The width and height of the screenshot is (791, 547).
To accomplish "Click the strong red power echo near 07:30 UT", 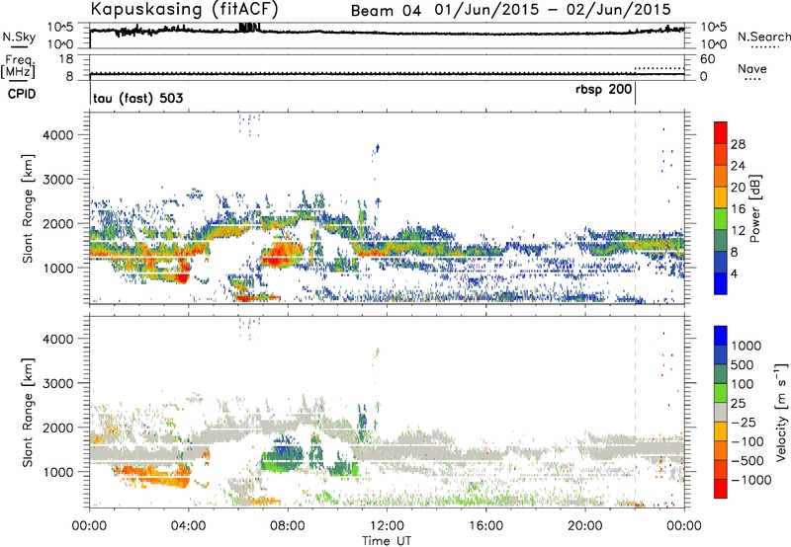I will point(279,254).
